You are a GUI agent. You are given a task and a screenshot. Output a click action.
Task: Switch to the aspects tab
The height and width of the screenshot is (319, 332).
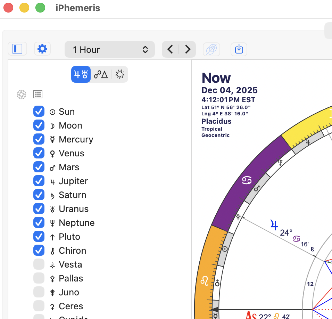[x=101, y=74]
